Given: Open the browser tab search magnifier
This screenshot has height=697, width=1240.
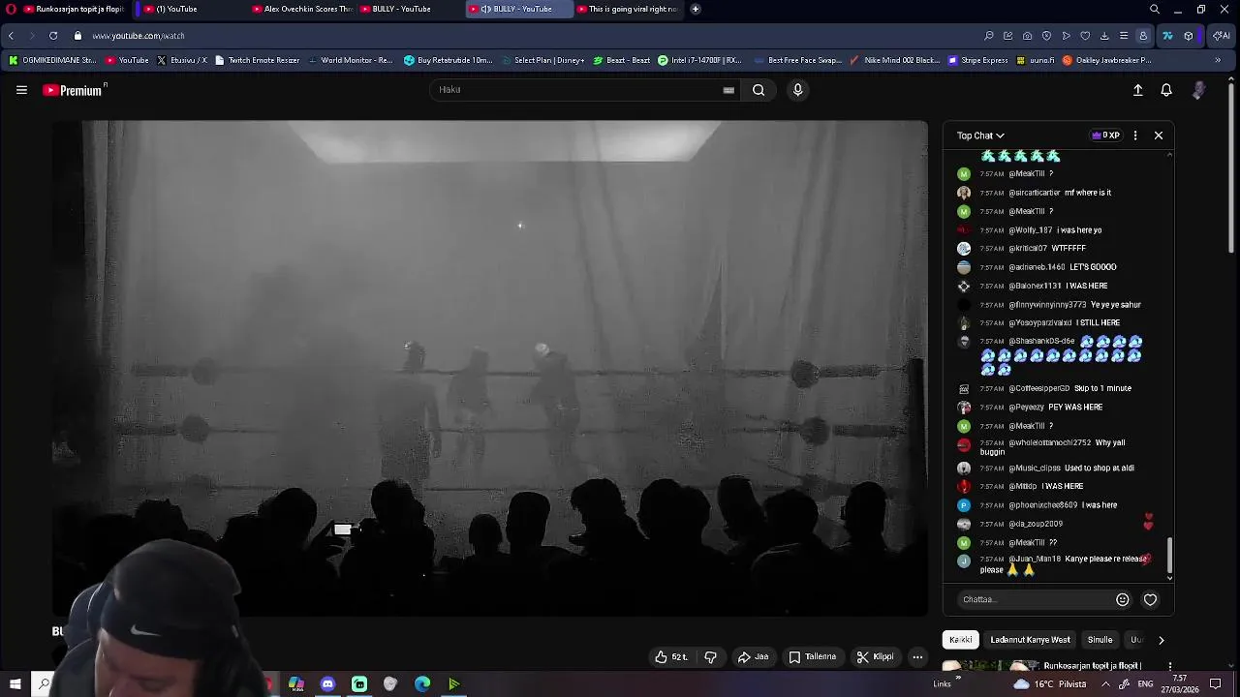Looking at the screenshot, I should [1155, 9].
